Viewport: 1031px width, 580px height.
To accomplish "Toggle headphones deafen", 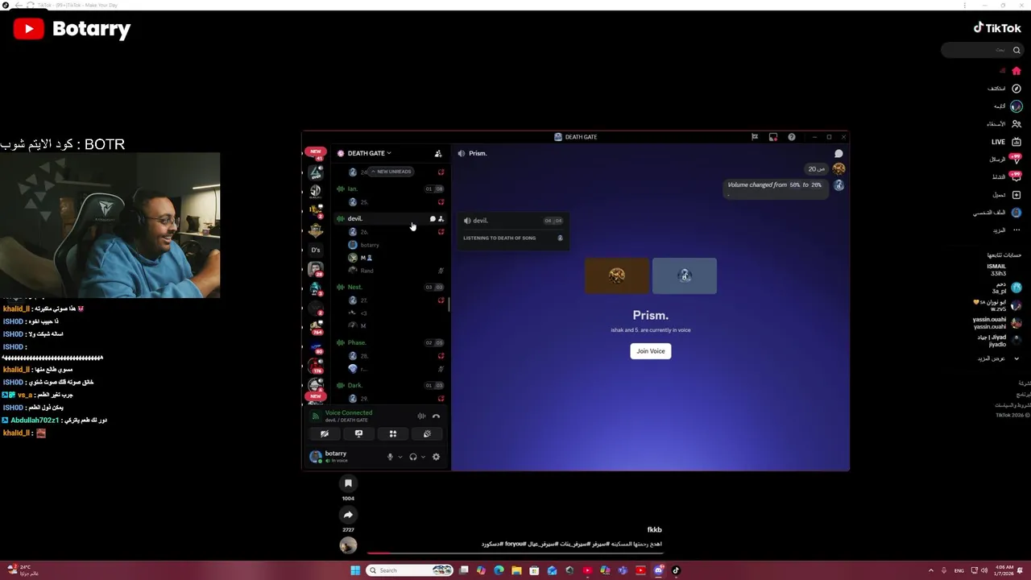I will (x=412, y=457).
